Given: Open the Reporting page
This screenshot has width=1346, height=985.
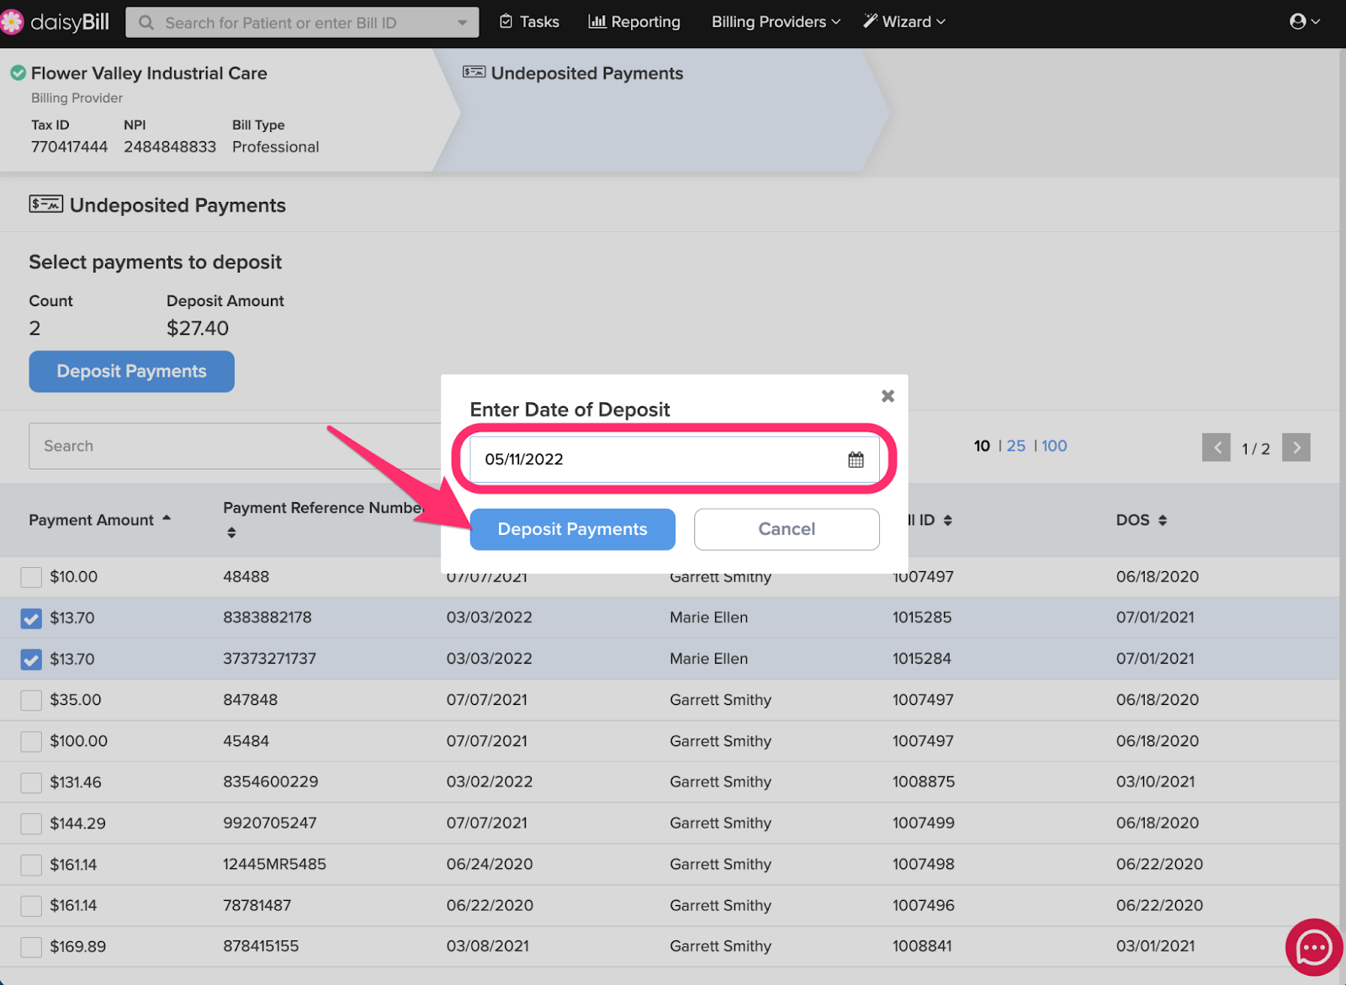Looking at the screenshot, I should tap(634, 22).
